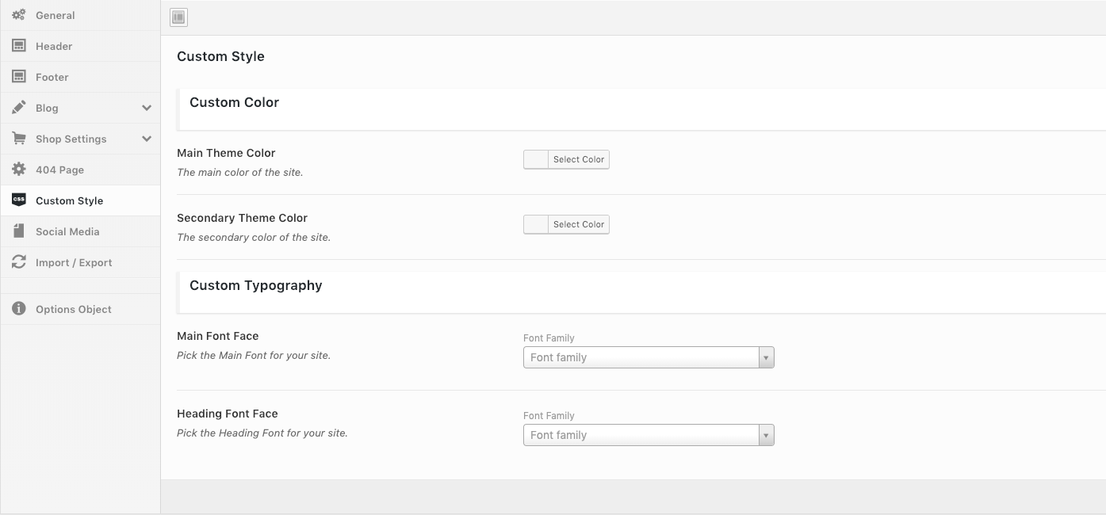Open the Heading Font Face family dropdown

648,435
